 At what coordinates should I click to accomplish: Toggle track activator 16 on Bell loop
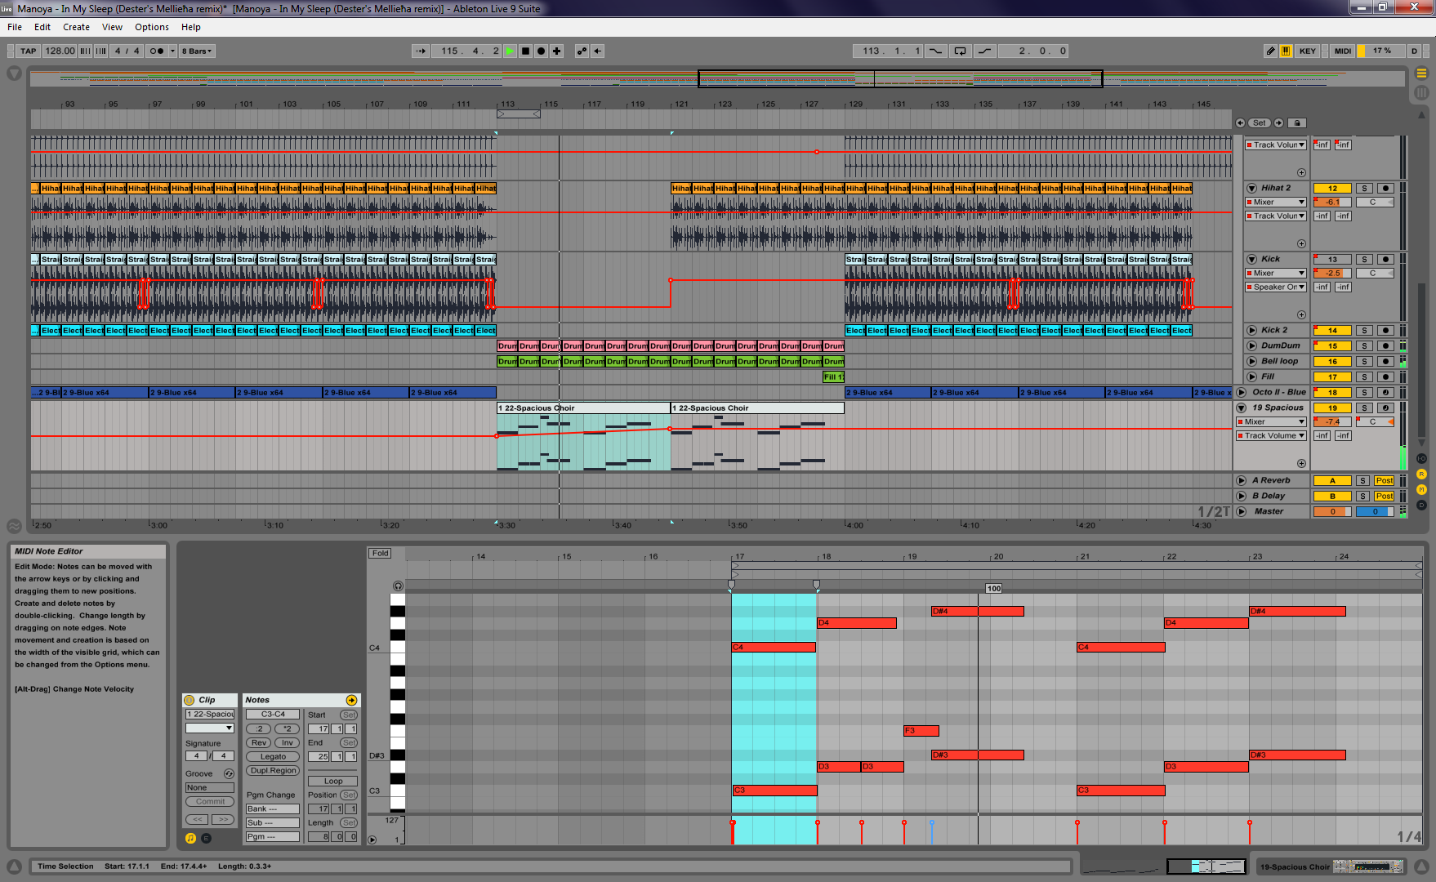(x=1332, y=361)
